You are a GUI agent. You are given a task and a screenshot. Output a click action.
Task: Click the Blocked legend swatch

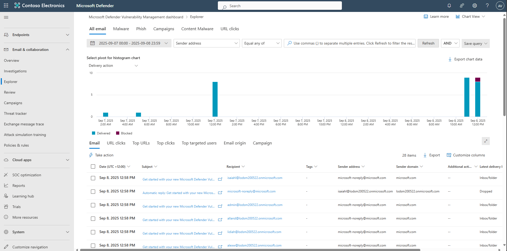118,133
